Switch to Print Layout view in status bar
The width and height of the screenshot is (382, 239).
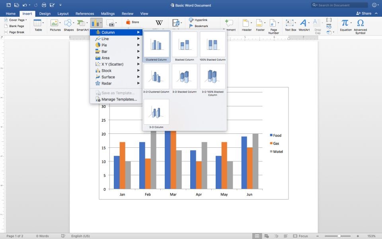coord(257,236)
